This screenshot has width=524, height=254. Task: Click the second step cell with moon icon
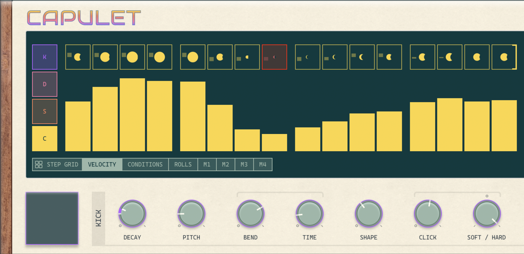pos(105,57)
